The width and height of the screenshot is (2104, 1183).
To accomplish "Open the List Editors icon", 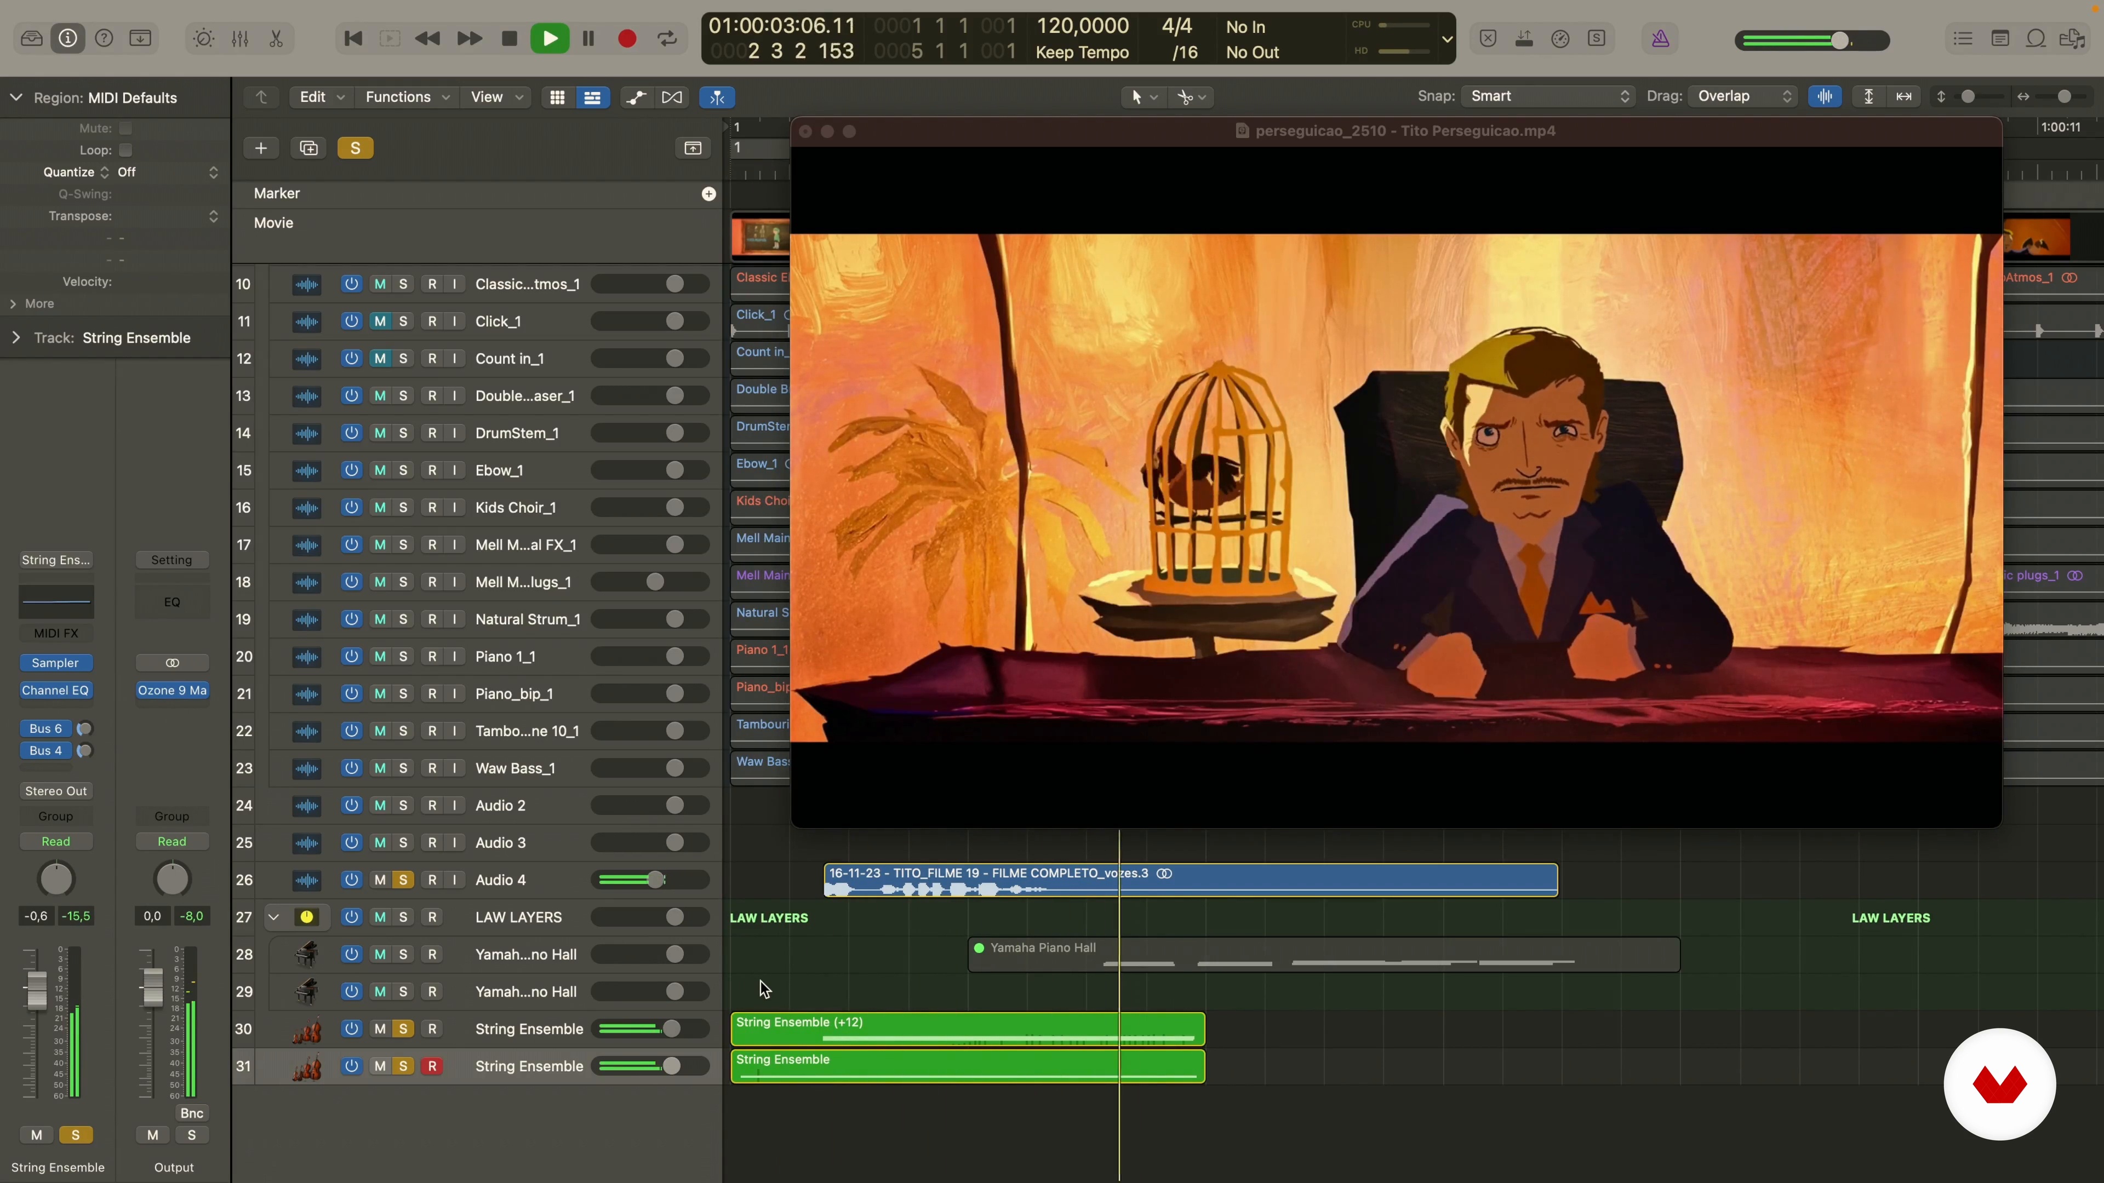I will (x=1964, y=38).
